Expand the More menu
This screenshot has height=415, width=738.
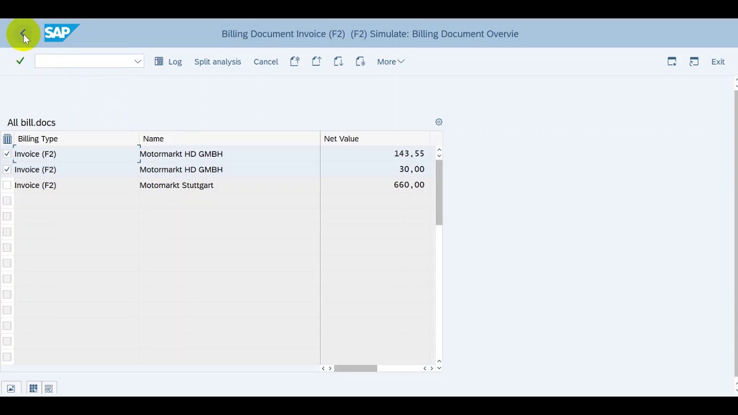(390, 62)
